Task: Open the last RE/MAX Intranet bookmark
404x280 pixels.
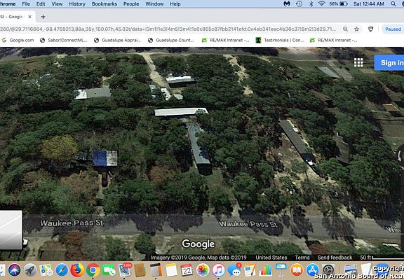Action: click(333, 40)
